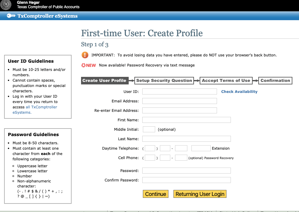
Task: Click the Must be 8-50 characters text
Action: (35, 143)
